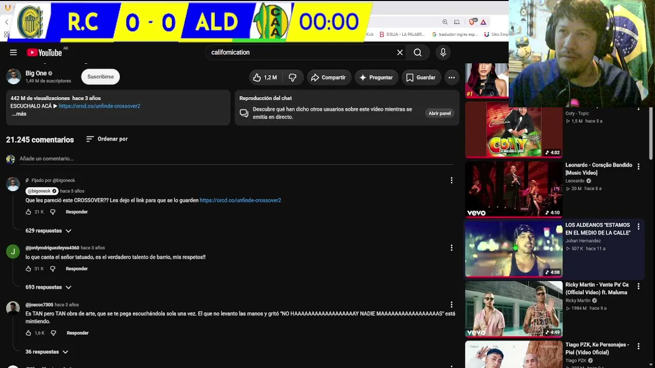This screenshot has width=655, height=368.
Task: Play the LOS ALDEANOS 4:08 thumbnail
Action: pyautogui.click(x=514, y=249)
